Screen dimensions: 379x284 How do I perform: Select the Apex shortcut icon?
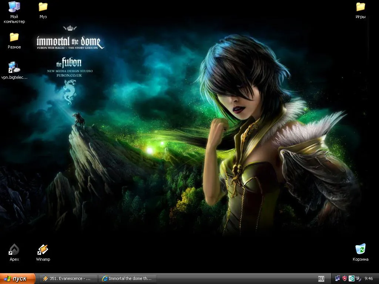14,252
